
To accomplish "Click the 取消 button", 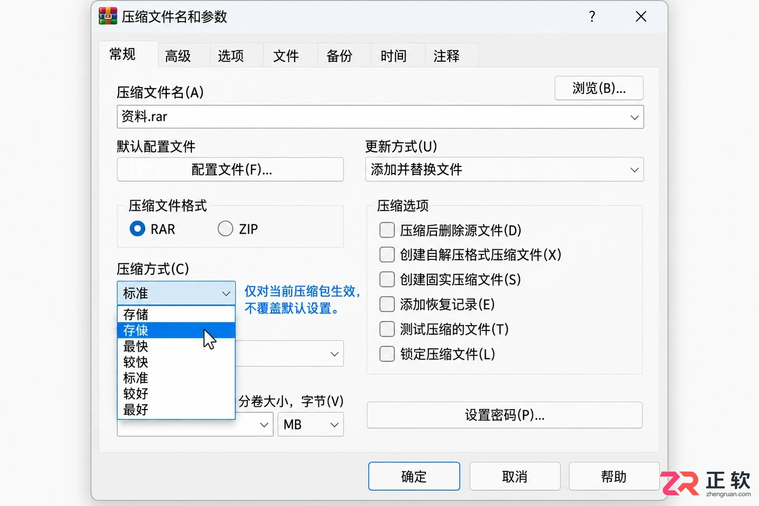I will point(515,476).
